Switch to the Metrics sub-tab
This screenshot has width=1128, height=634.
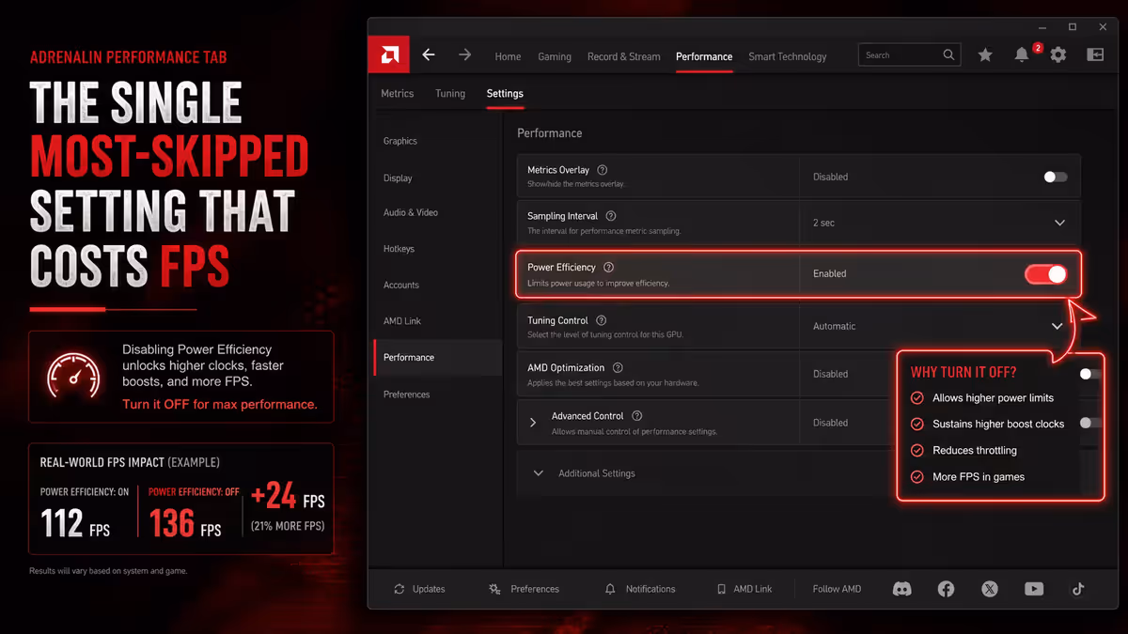397,93
